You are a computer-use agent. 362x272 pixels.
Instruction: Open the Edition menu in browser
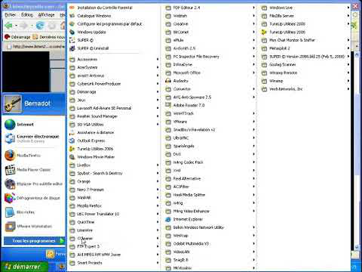pos(27,15)
